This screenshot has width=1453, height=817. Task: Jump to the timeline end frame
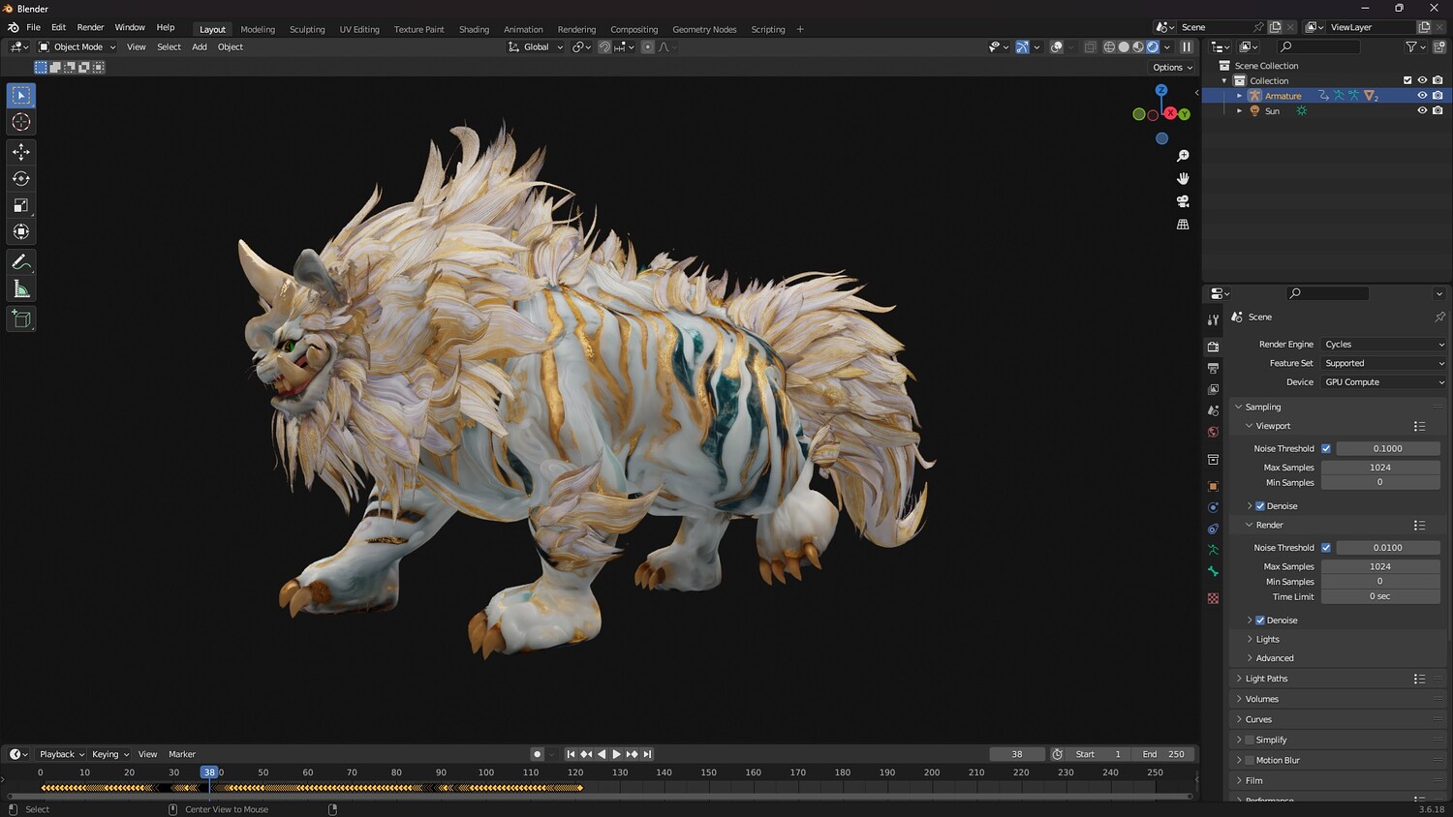pos(647,754)
